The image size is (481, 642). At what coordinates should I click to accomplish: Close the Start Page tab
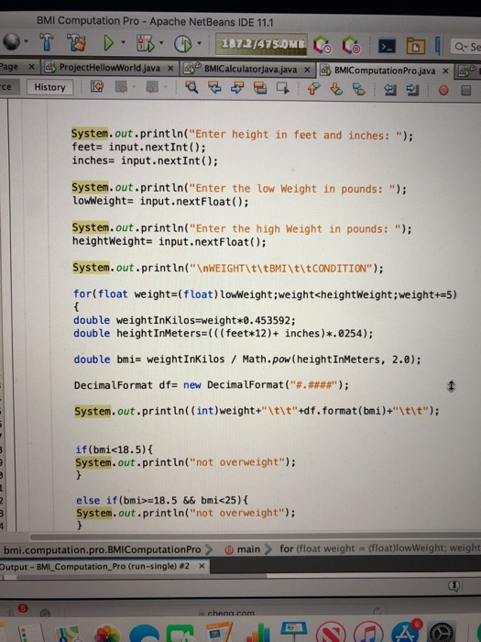(31, 66)
